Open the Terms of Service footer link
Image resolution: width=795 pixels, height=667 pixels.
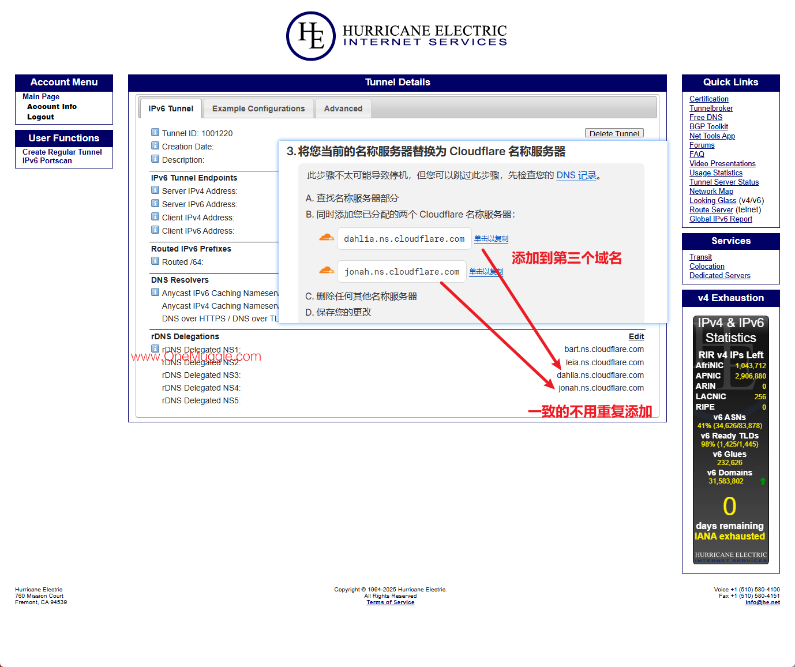pos(391,602)
